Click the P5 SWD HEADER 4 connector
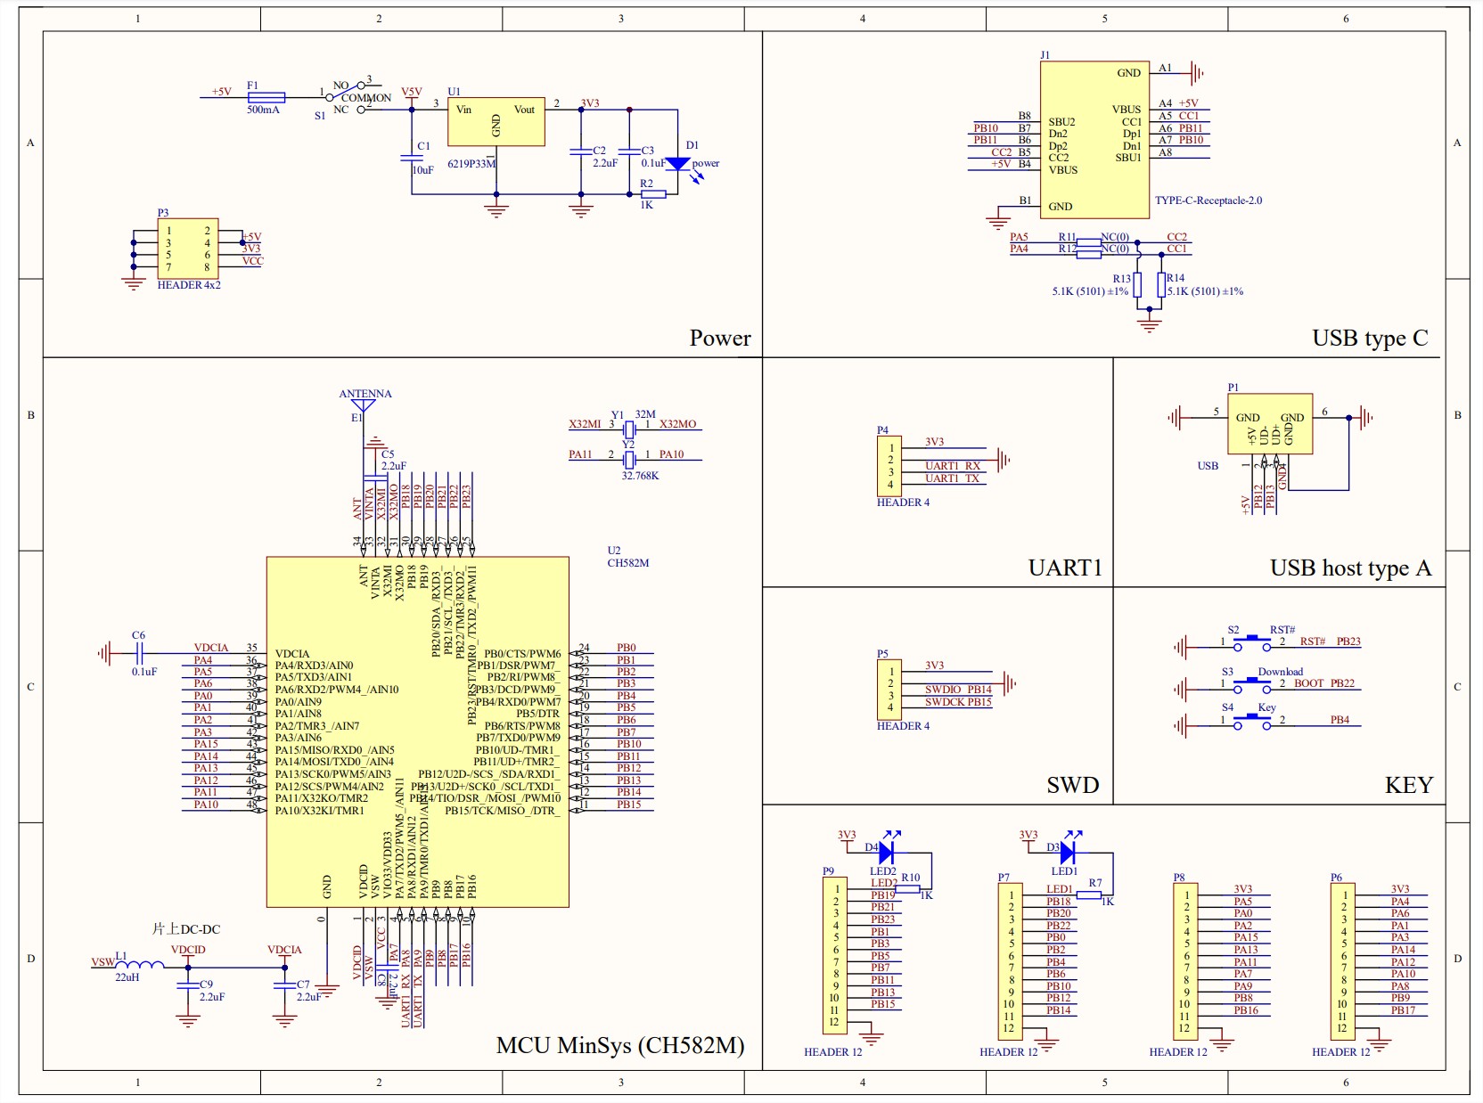 pyautogui.click(x=889, y=690)
